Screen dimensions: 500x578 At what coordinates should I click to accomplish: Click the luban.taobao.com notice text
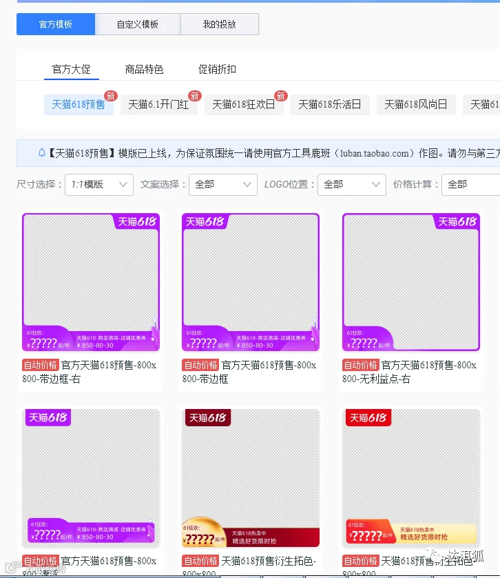pyautogui.click(x=374, y=153)
